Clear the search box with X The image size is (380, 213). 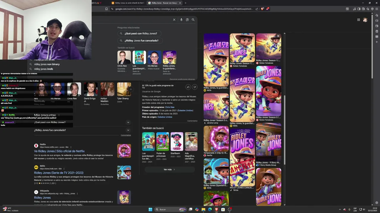pos(174,20)
